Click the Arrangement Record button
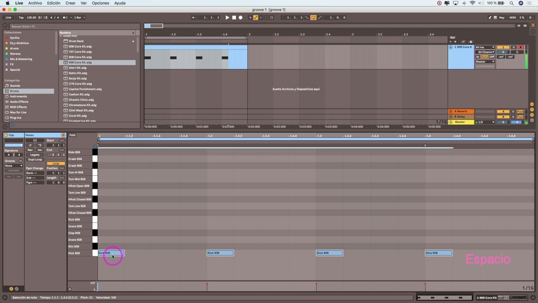 (240, 17)
